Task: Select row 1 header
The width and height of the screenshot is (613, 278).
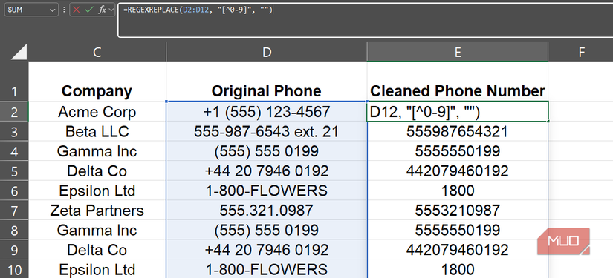Action: point(14,82)
